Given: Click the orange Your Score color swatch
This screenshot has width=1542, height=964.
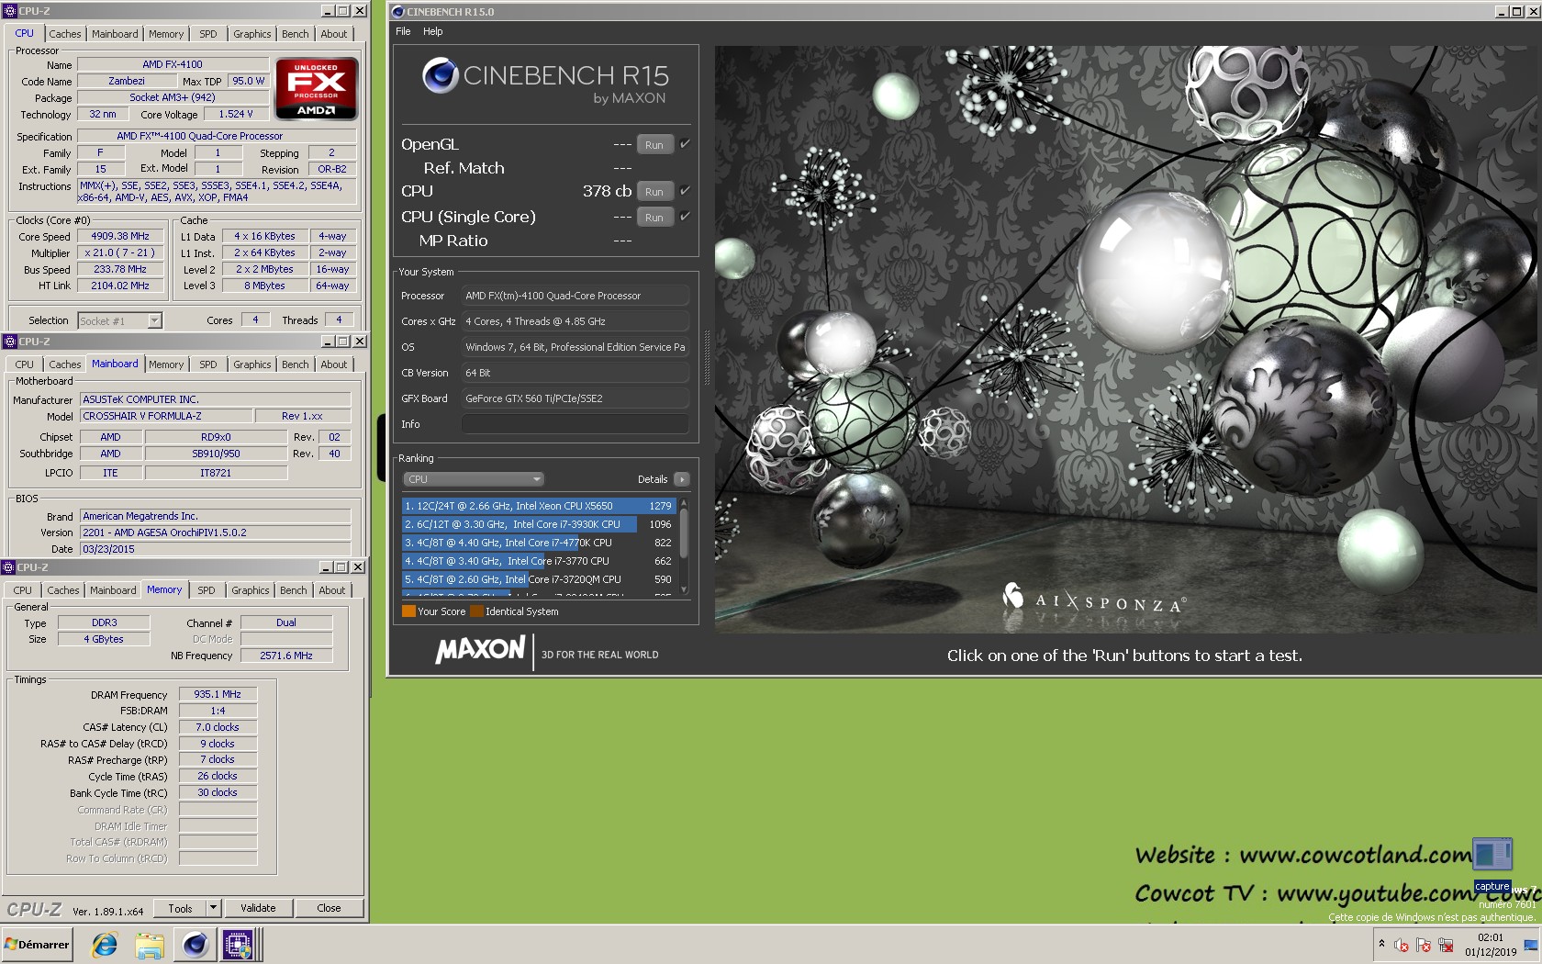Looking at the screenshot, I should pyautogui.click(x=408, y=611).
